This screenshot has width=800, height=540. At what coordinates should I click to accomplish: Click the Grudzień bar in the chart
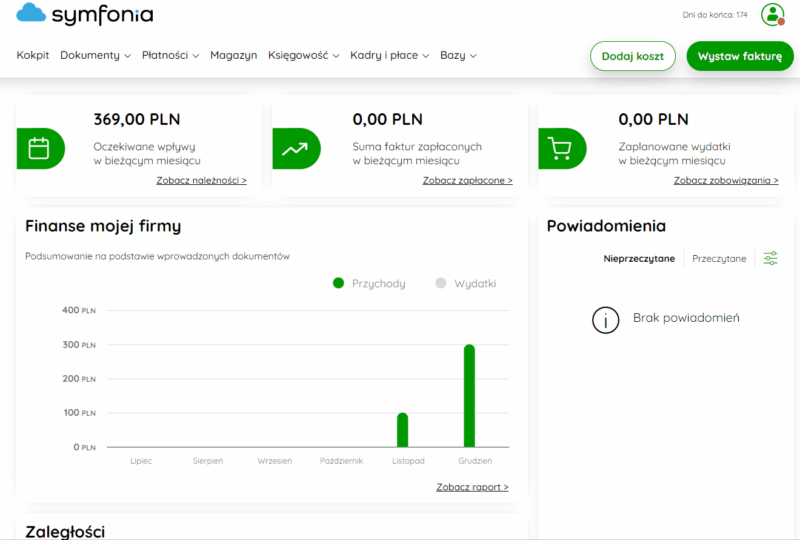(469, 396)
